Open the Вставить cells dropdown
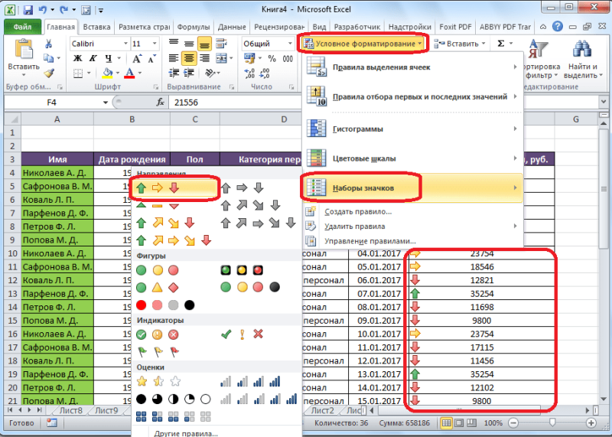612x437 pixels. [460, 44]
